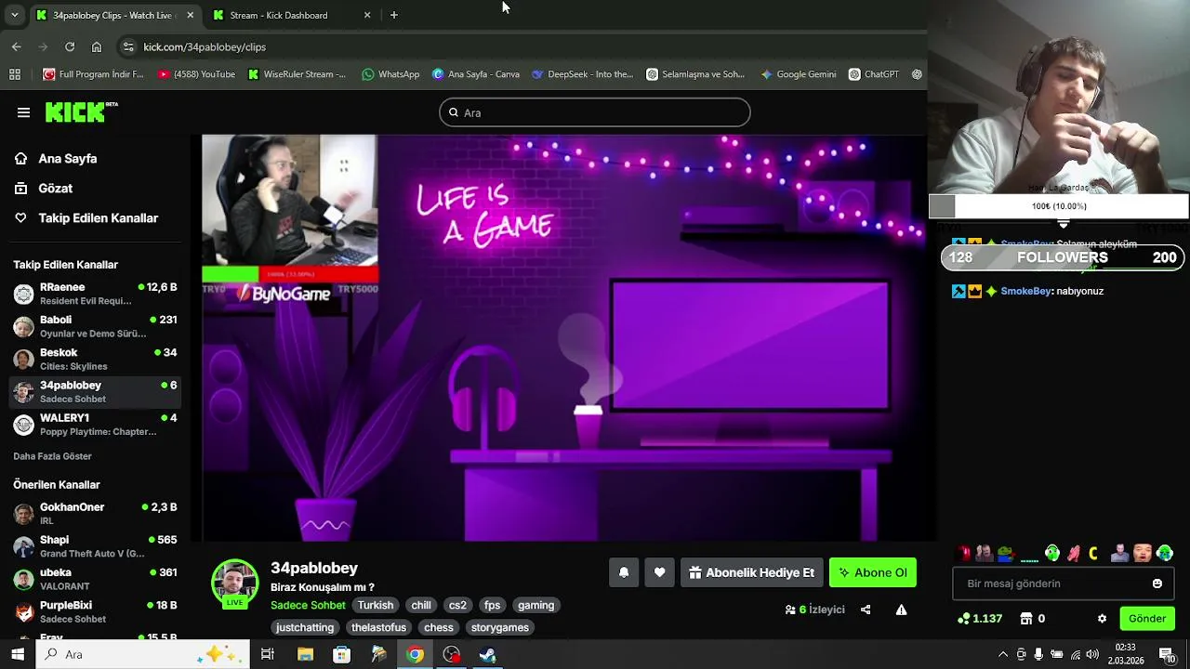
Task: Click the Pepe frog emote in chat
Action: 1006,553
